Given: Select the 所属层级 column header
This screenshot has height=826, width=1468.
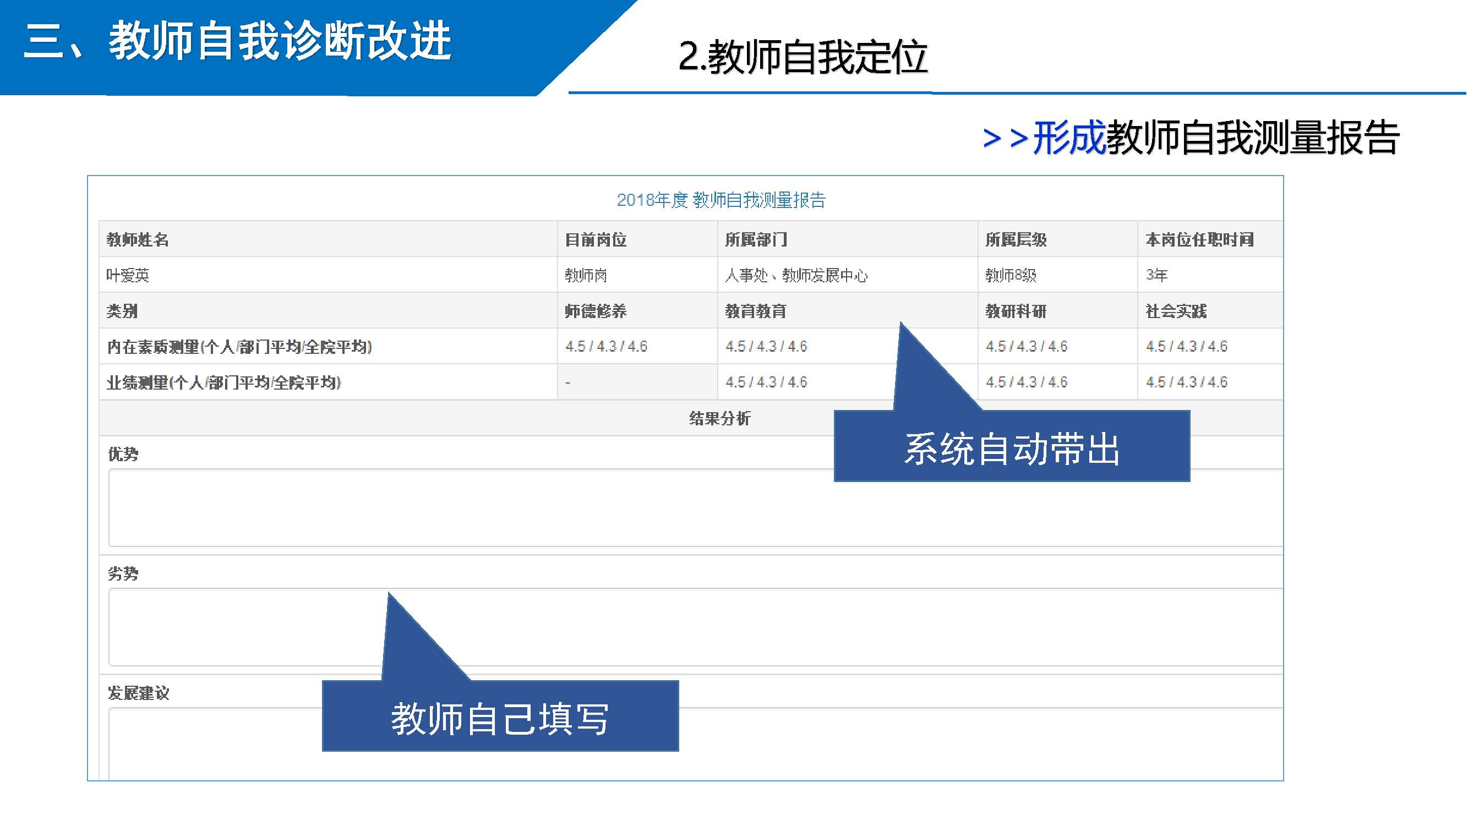Looking at the screenshot, I should pos(1016,240).
